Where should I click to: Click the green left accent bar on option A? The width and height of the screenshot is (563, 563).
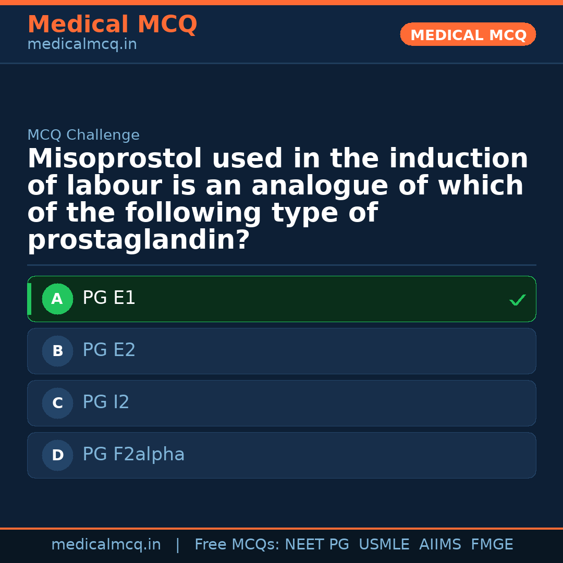30,299
